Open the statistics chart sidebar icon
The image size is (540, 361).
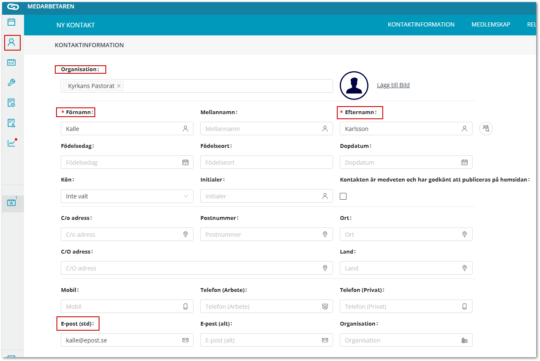coord(11,143)
